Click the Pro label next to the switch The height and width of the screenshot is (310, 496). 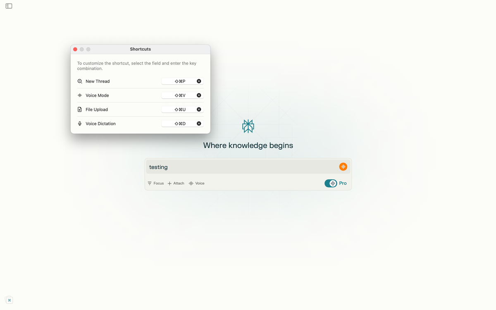point(343,183)
